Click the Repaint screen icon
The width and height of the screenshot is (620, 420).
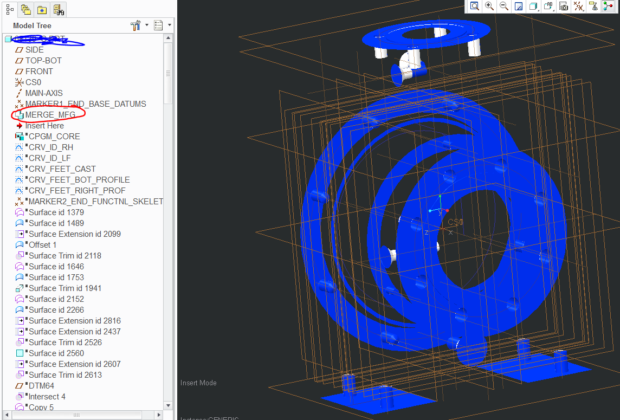coord(519,6)
